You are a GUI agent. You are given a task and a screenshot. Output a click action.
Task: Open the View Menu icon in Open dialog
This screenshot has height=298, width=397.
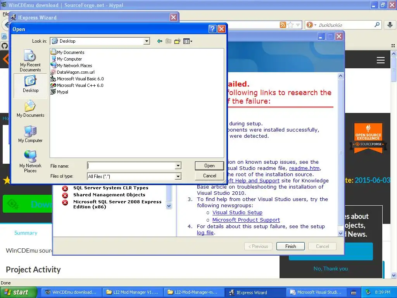point(188,41)
